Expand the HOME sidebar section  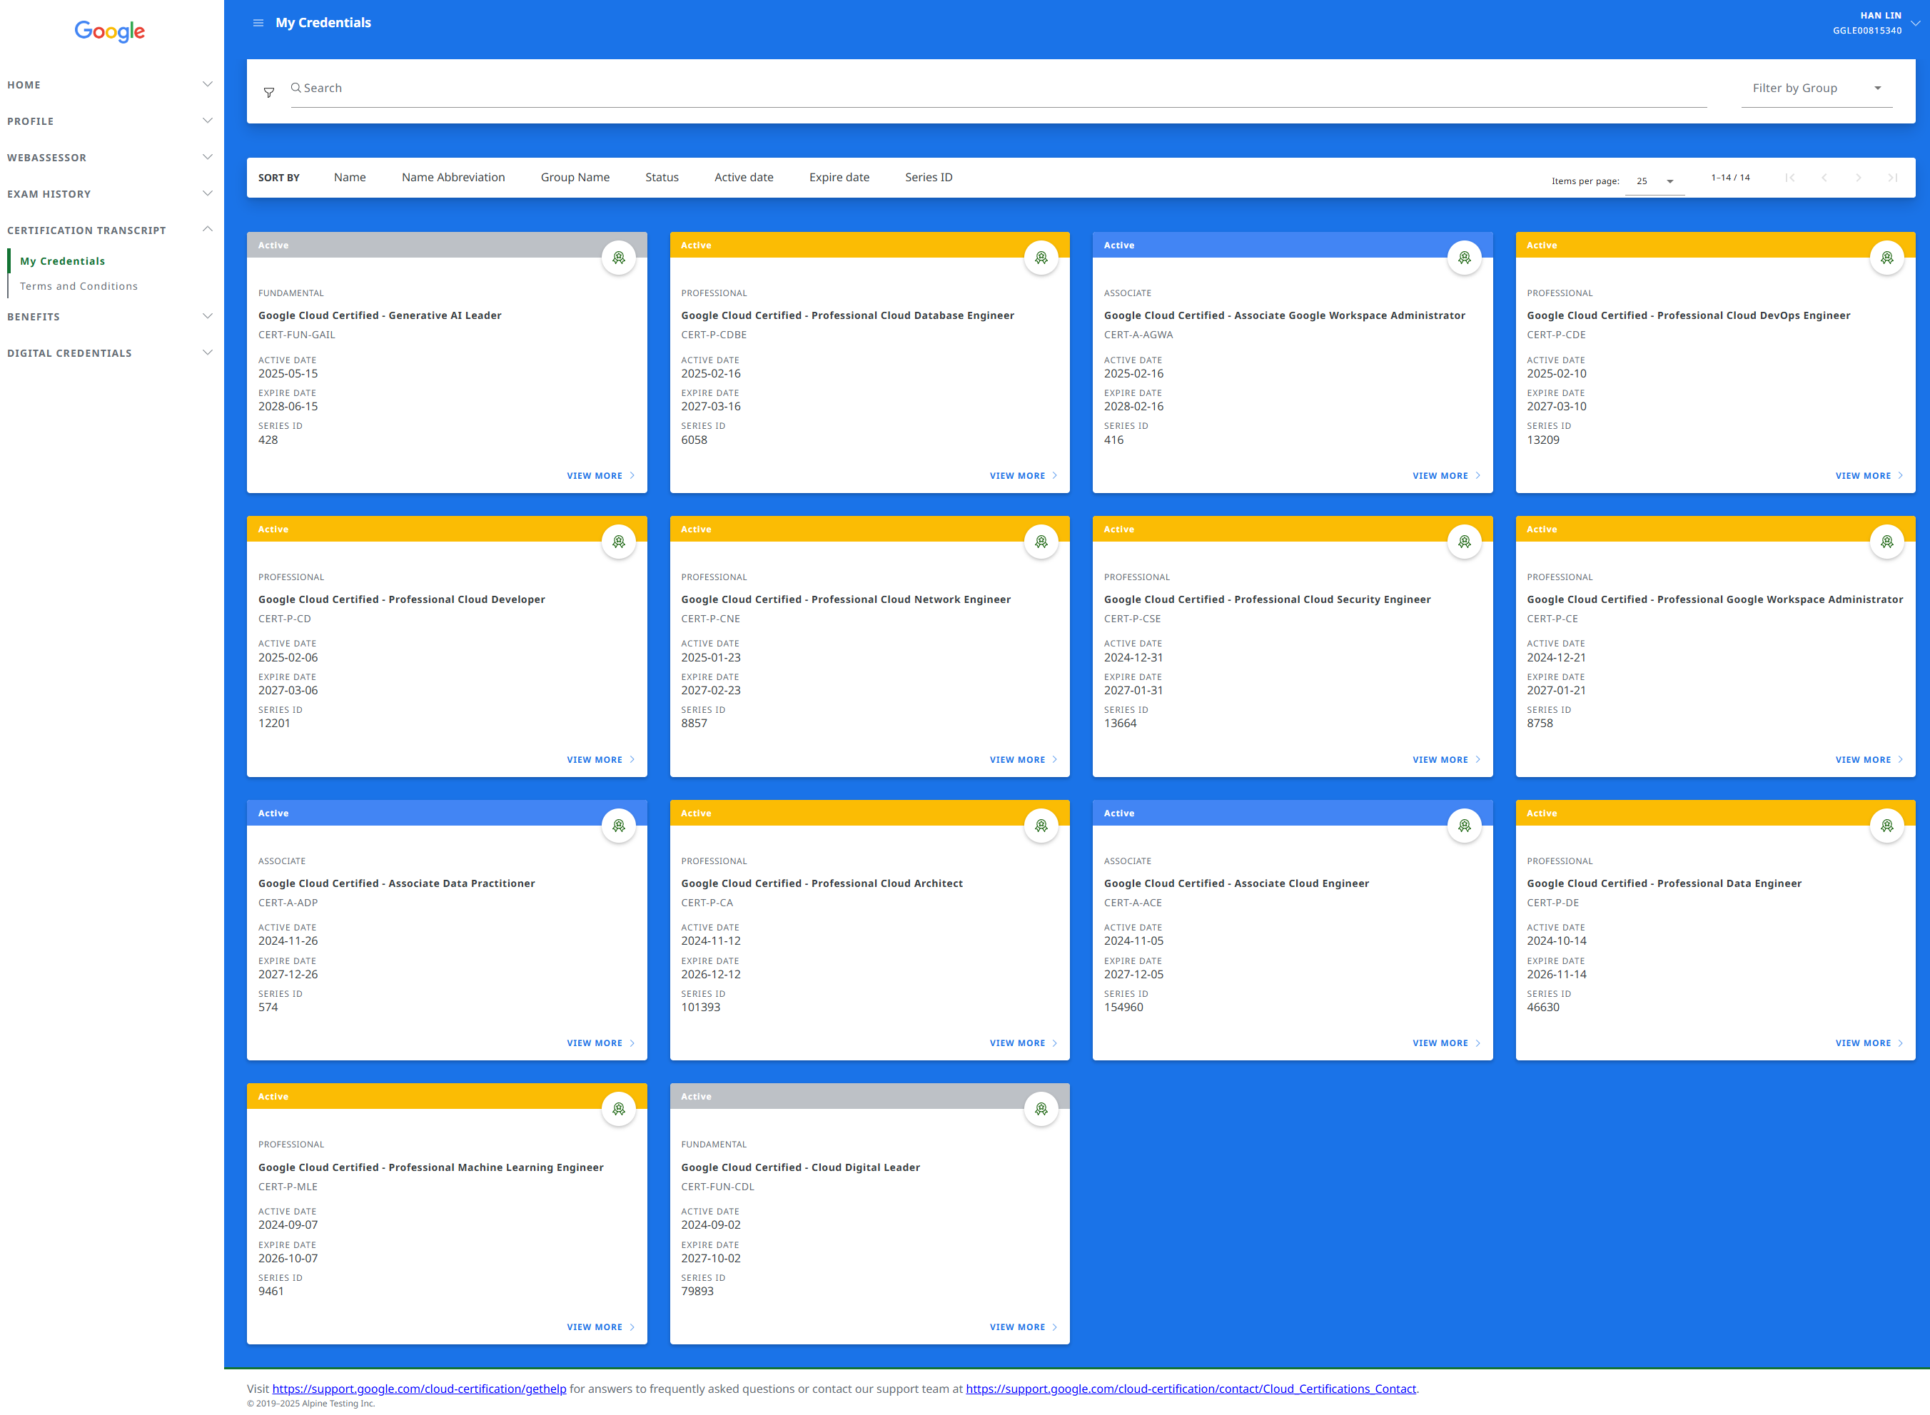(x=110, y=85)
